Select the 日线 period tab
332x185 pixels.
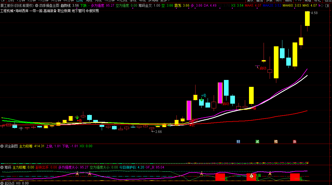pyautogui.click(x=79, y=1)
